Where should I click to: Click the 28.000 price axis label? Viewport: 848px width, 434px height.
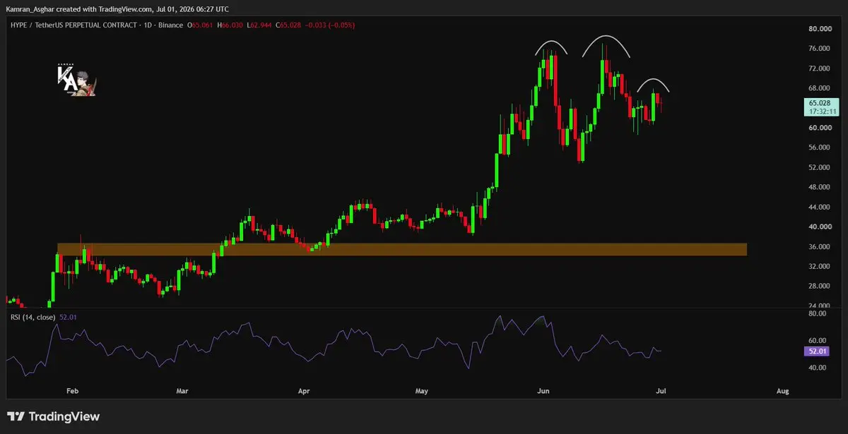(820, 286)
